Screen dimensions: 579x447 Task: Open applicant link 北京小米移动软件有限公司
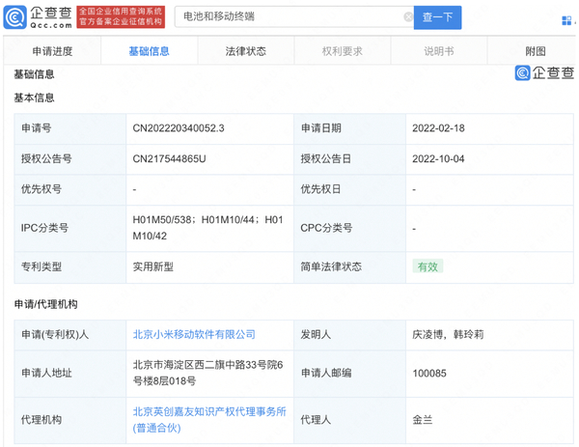coord(194,334)
